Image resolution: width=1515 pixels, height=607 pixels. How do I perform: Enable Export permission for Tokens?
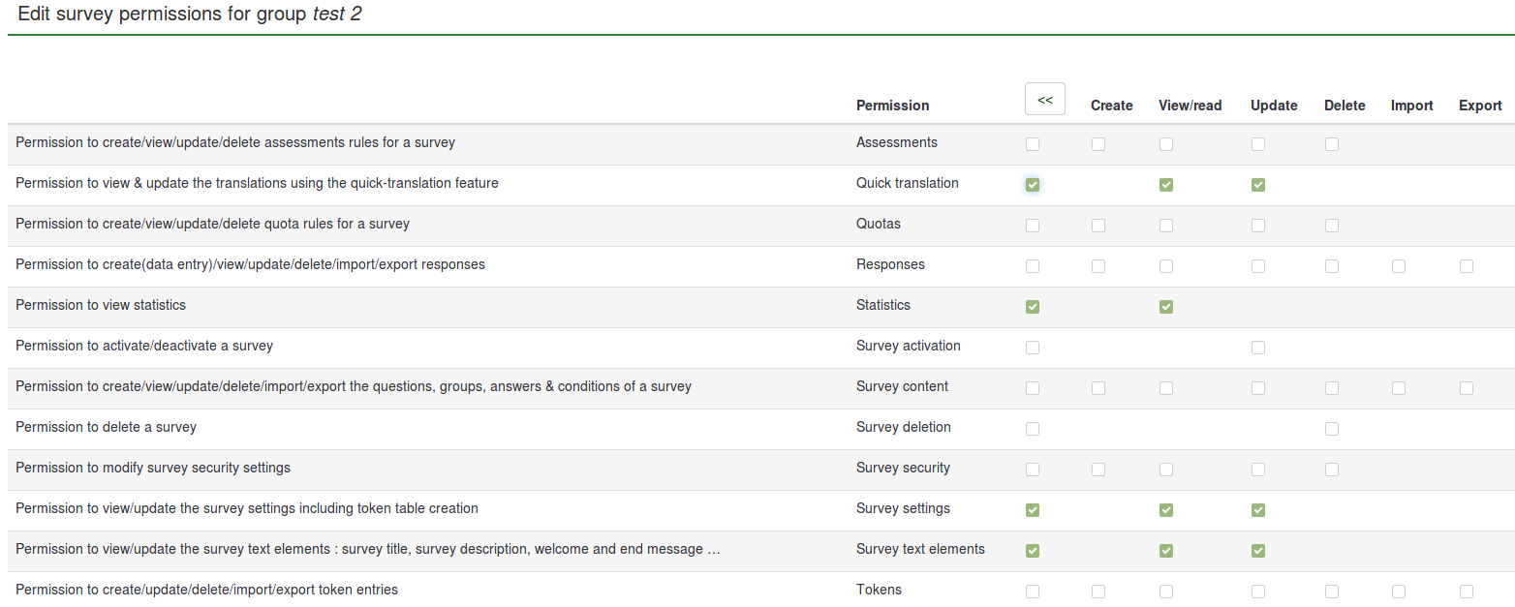(1466, 592)
